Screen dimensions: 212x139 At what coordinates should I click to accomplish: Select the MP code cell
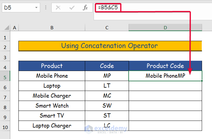(x=107, y=76)
